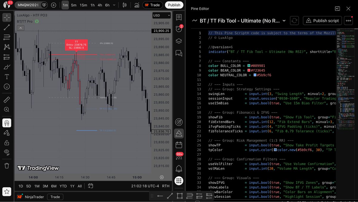
Task: Open the white apps grid button
Action: [x=179, y=180]
